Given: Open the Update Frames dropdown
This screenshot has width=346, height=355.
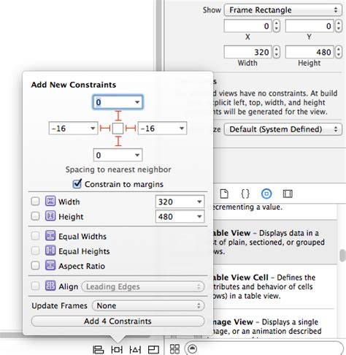Looking at the screenshot, I should (148, 305).
